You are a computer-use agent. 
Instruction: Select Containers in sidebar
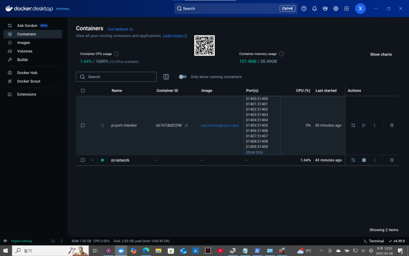point(33,34)
